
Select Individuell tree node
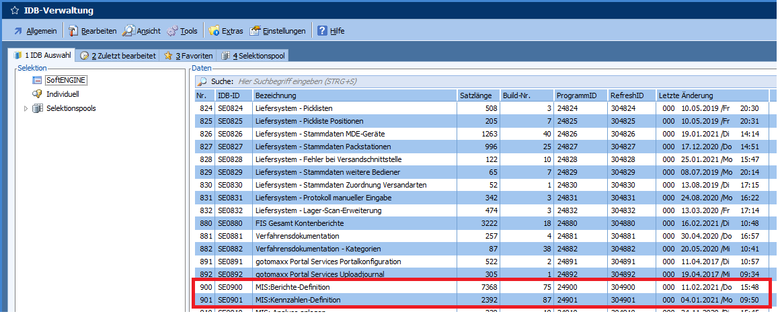[x=63, y=94]
